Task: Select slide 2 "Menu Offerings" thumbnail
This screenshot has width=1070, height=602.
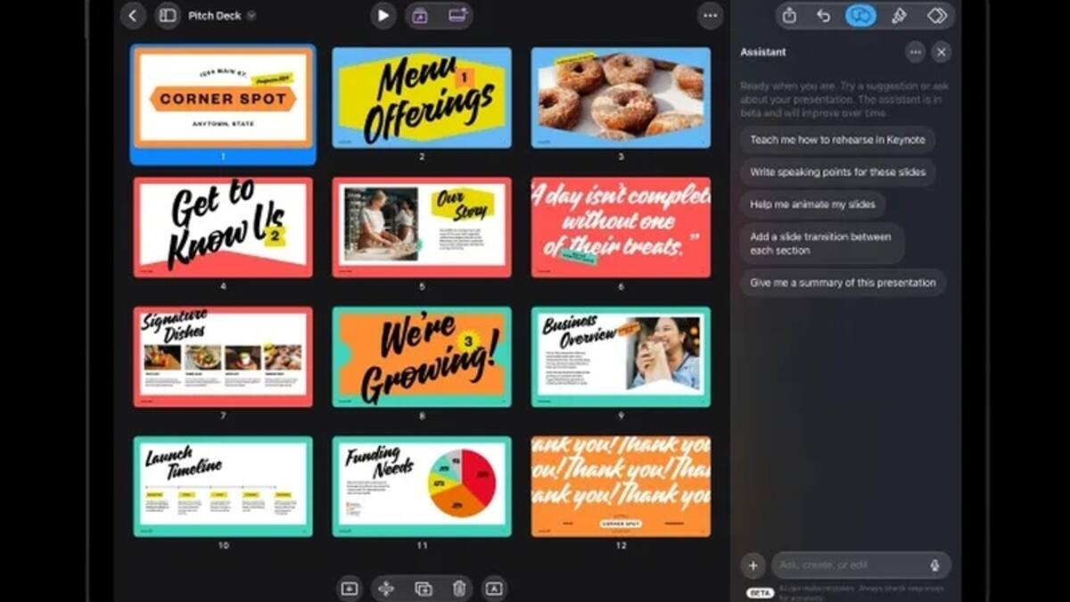Action: [422, 98]
